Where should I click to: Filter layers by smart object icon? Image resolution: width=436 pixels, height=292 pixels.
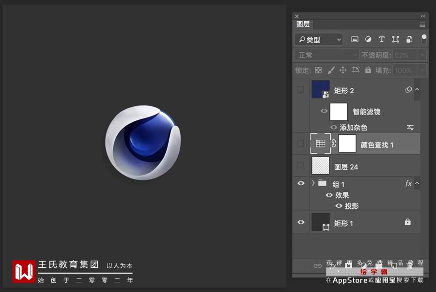click(409, 39)
